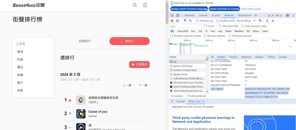The image size is (296, 130).
Task: Show the 24 warnings indicator
Action: coord(271,16)
